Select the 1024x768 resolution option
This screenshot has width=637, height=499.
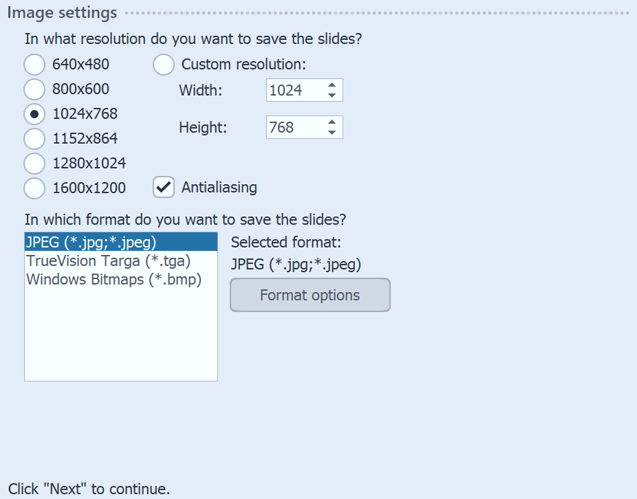34,113
